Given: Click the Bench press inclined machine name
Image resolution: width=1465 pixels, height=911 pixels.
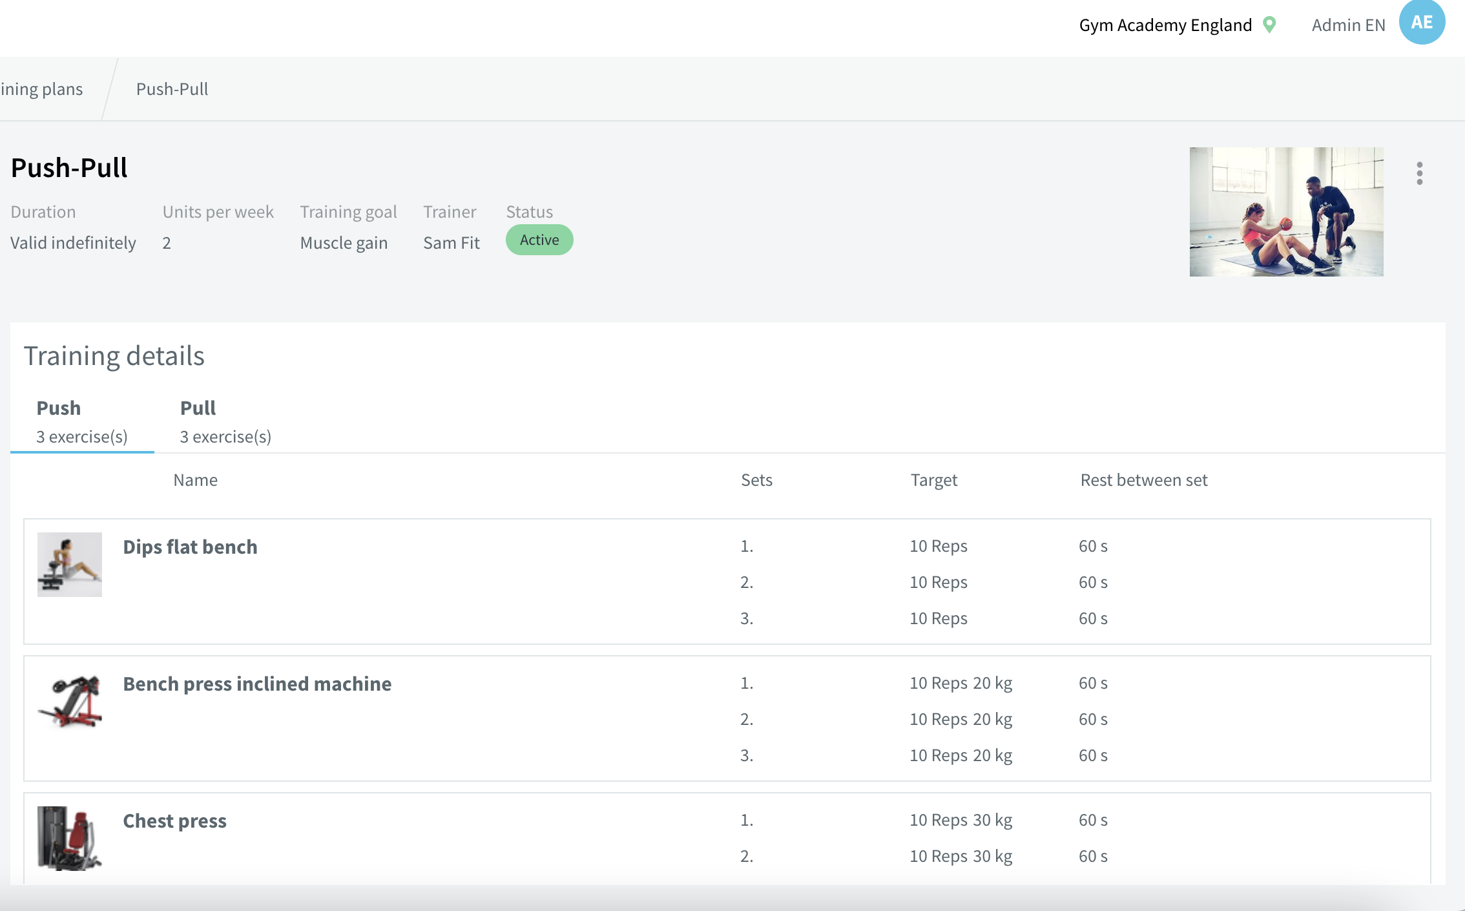Looking at the screenshot, I should coord(257,684).
